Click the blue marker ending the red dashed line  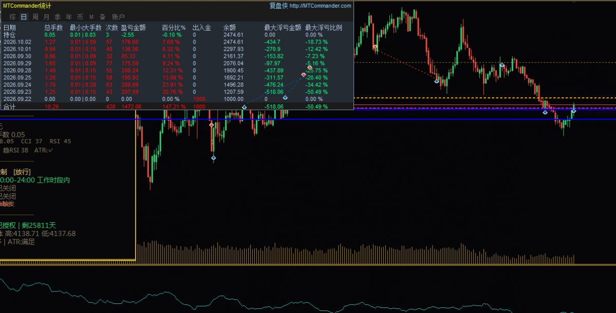tap(437, 81)
